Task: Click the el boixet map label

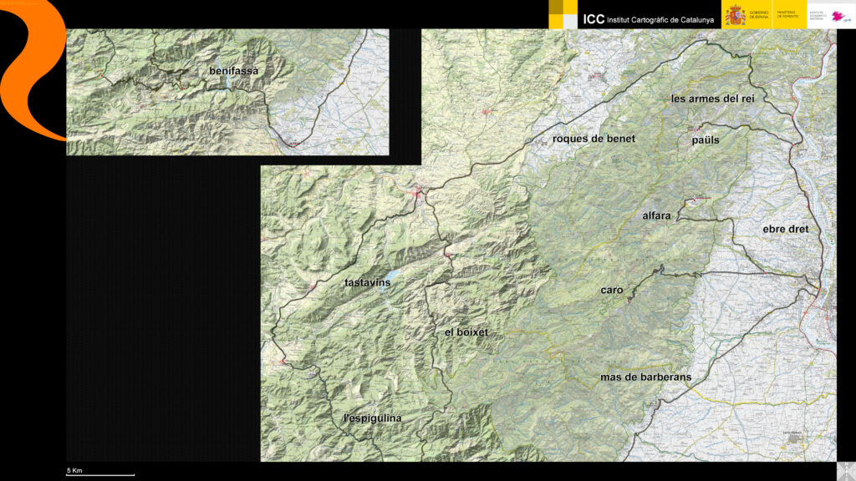Action: [466, 332]
